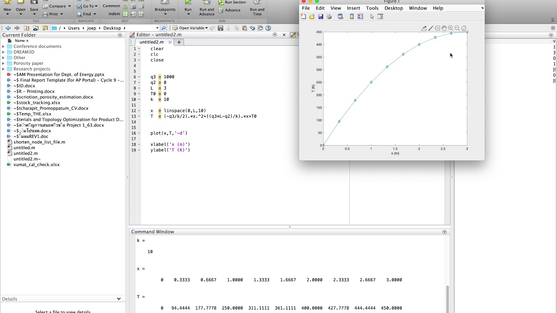Enable the Data Tips tool on axes
Viewport: 557px width, 313px height.
click(x=437, y=28)
